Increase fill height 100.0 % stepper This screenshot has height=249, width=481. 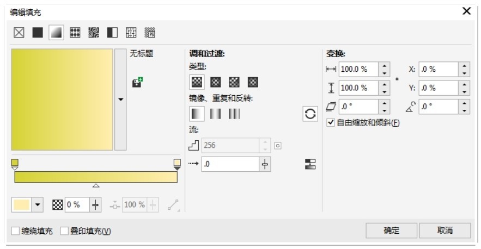(385, 84)
